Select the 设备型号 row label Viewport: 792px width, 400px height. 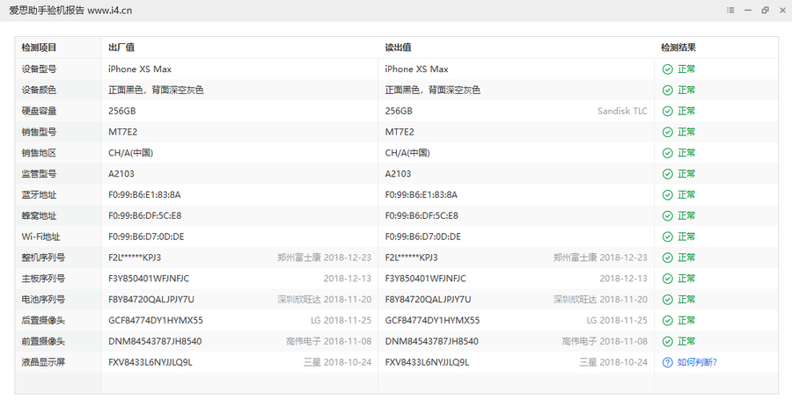point(39,69)
